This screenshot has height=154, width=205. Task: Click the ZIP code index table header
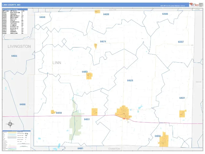click(x=15, y=9)
